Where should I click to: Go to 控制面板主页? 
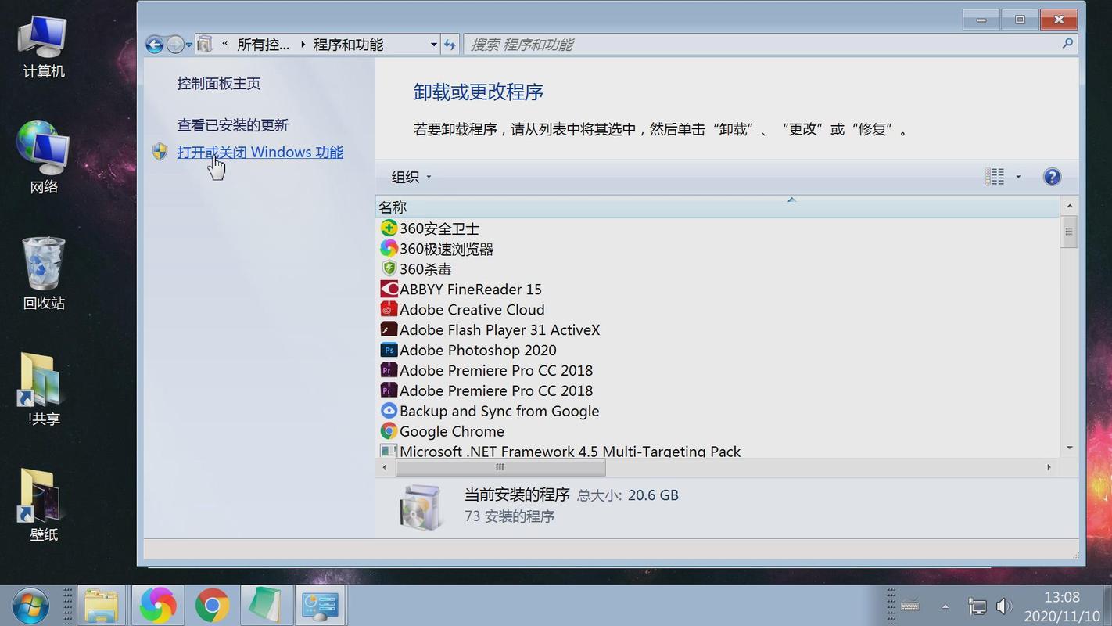pos(219,84)
